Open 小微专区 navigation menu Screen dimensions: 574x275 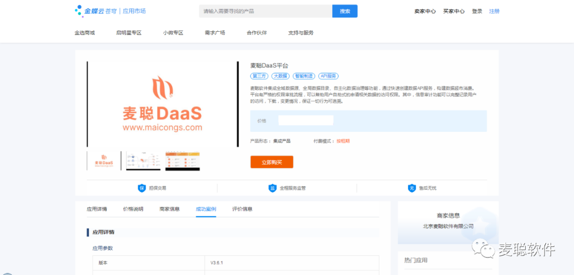(x=173, y=33)
